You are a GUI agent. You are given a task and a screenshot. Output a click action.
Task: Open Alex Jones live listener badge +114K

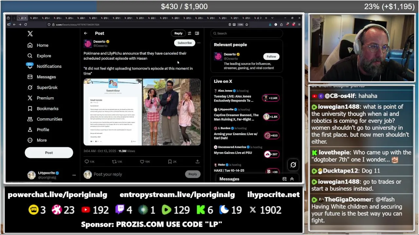[x=271, y=98]
